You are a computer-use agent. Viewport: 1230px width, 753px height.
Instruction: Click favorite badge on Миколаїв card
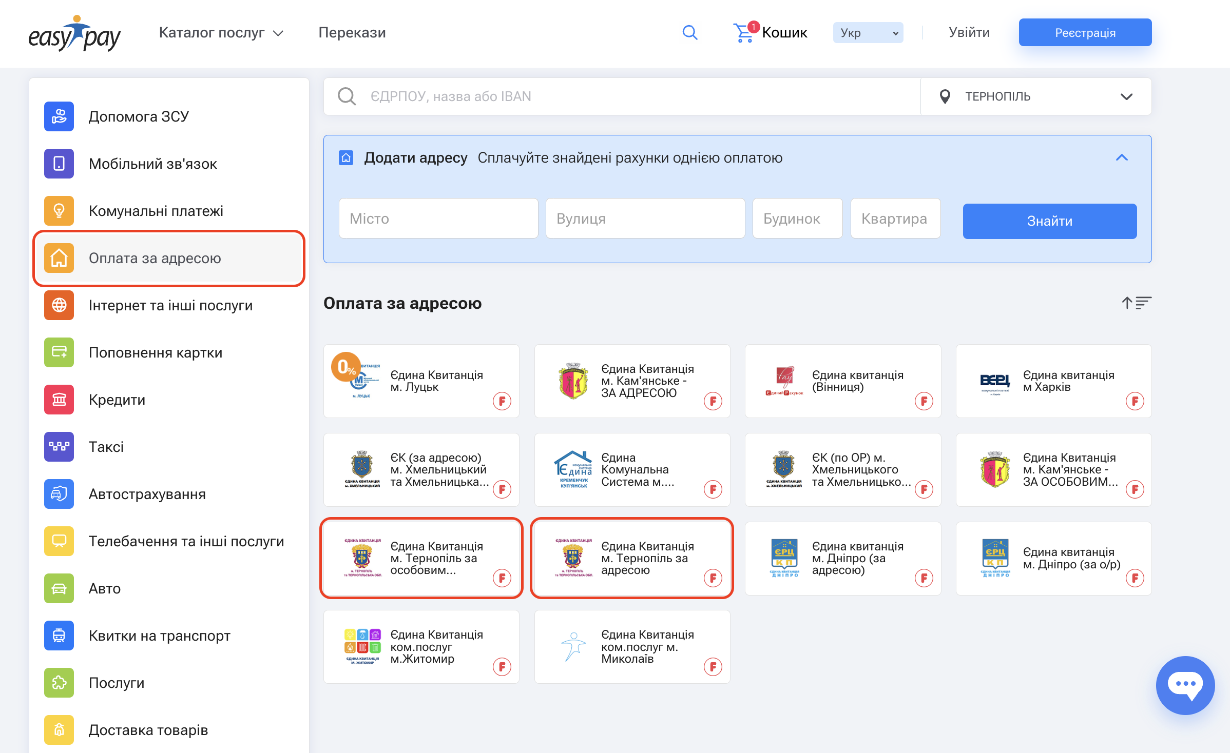pos(713,667)
